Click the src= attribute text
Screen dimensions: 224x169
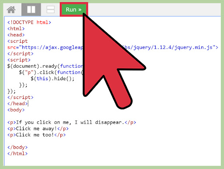click(x=13, y=47)
